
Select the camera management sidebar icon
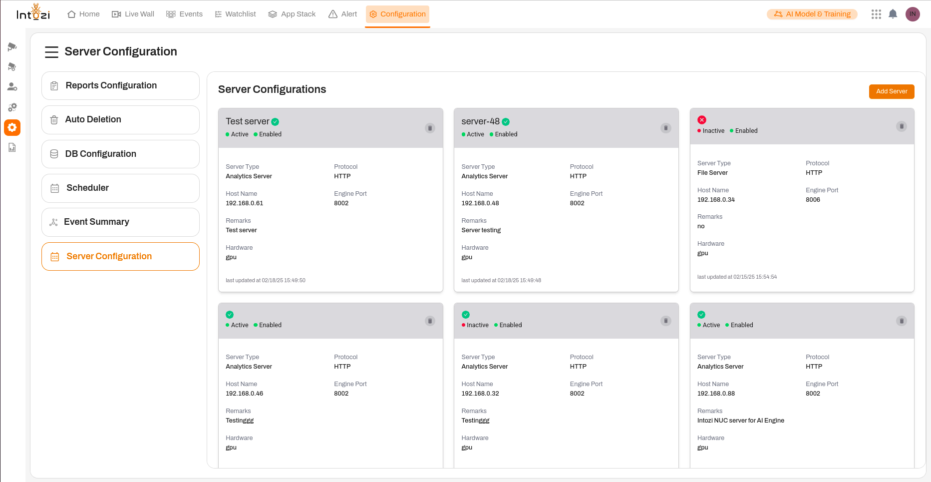pos(12,46)
